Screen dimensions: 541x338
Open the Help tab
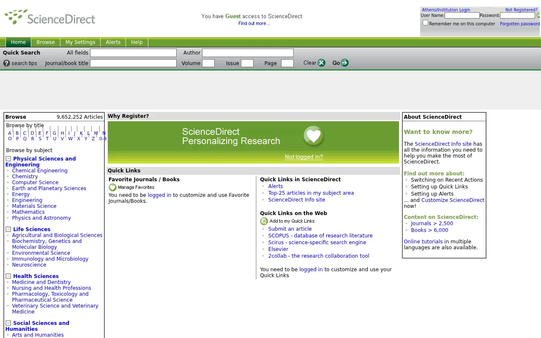tap(137, 42)
